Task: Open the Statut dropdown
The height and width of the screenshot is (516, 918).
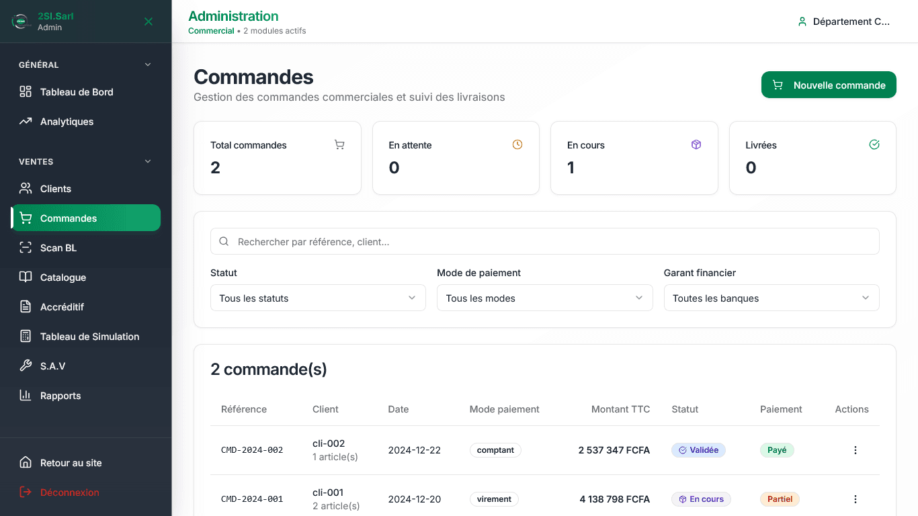Action: pyautogui.click(x=318, y=298)
